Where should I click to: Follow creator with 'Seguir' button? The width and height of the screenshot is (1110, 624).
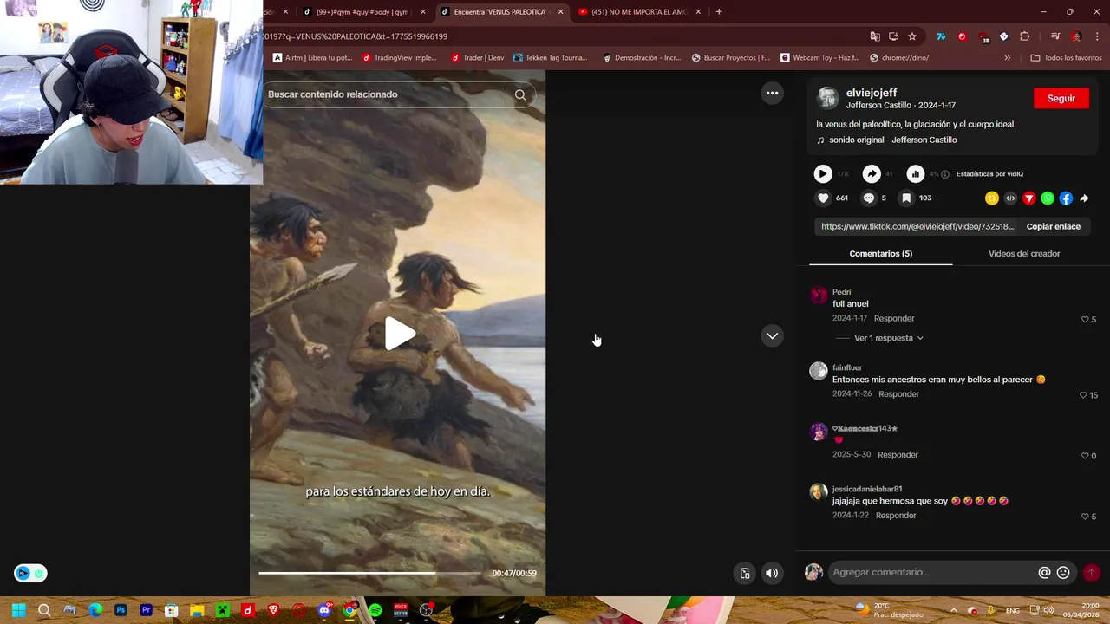pyautogui.click(x=1061, y=99)
